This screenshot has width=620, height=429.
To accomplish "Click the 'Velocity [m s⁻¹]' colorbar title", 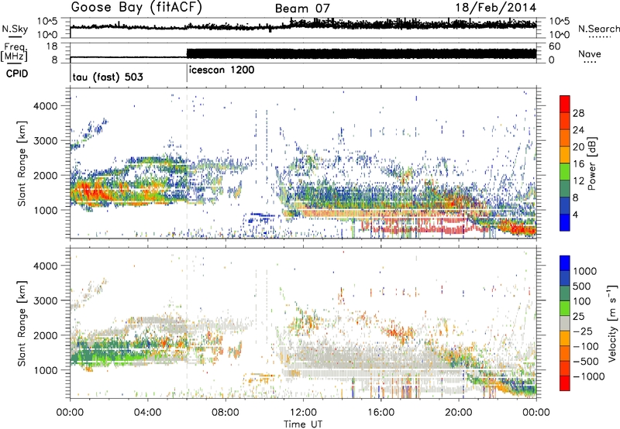I will click(612, 323).
